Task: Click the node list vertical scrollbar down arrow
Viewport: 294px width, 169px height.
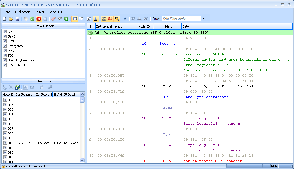Action: tap(82, 160)
